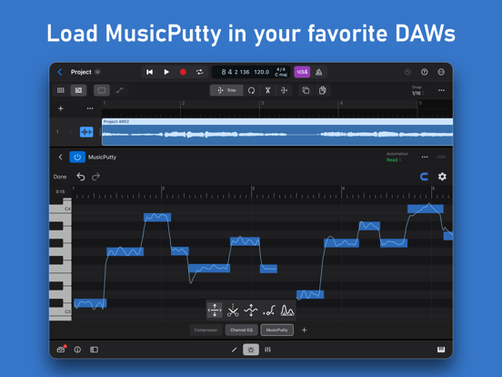Viewport: 502px width, 377px height.
Task: Toggle the automation curve view button
Action: (120, 90)
